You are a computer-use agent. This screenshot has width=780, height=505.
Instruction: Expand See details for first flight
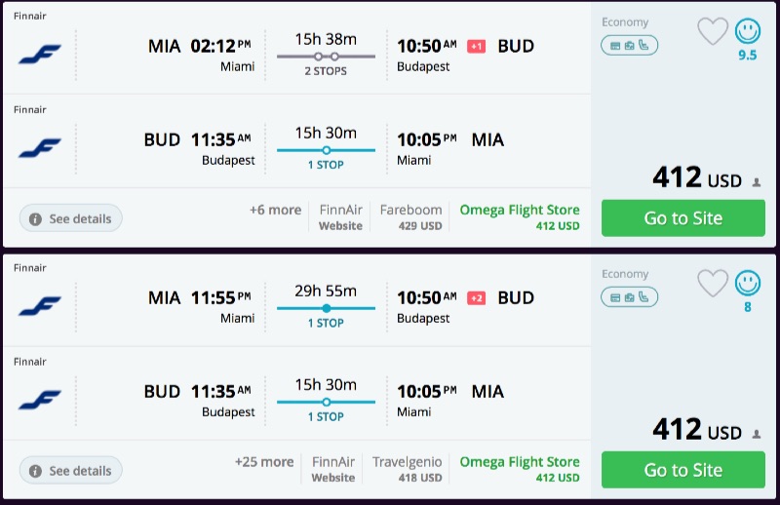(x=71, y=218)
